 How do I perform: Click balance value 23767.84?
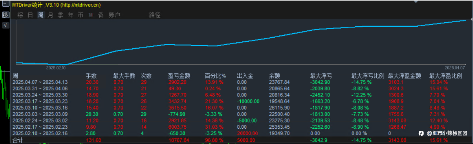(x=279, y=82)
